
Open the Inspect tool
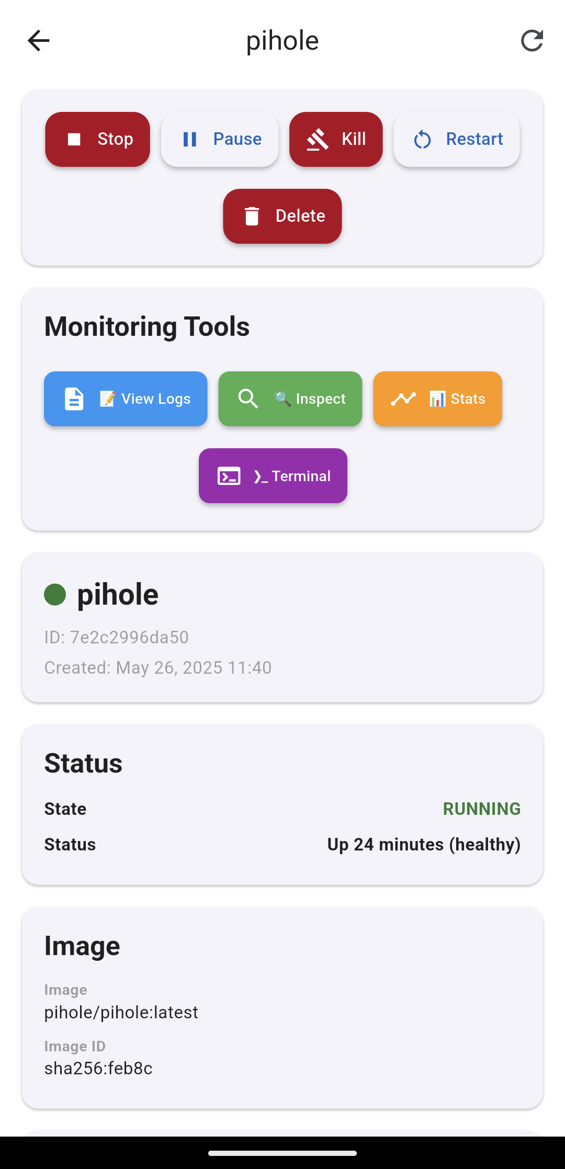coord(290,399)
